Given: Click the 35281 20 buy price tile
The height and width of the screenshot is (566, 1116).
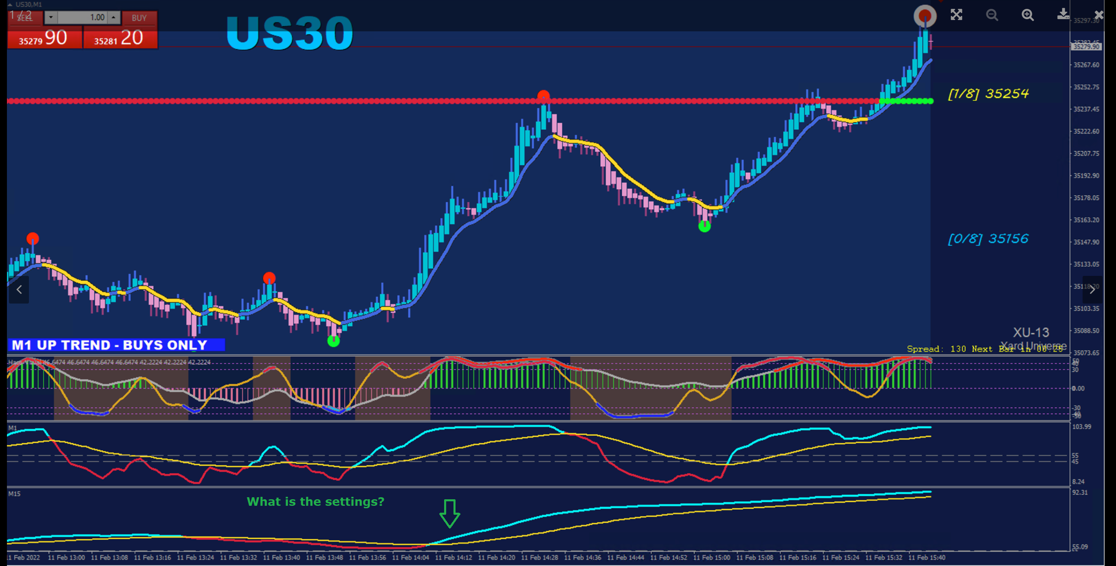Looking at the screenshot, I should pos(120,38).
